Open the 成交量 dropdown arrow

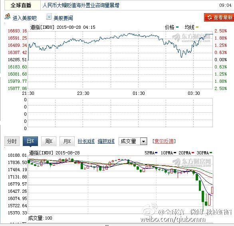pyautogui.click(x=144, y=141)
